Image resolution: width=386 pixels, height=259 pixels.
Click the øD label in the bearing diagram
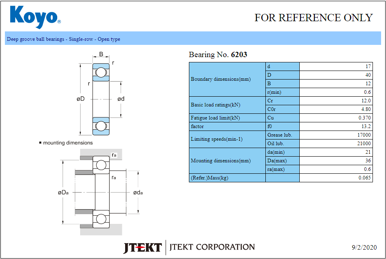[x=80, y=99]
